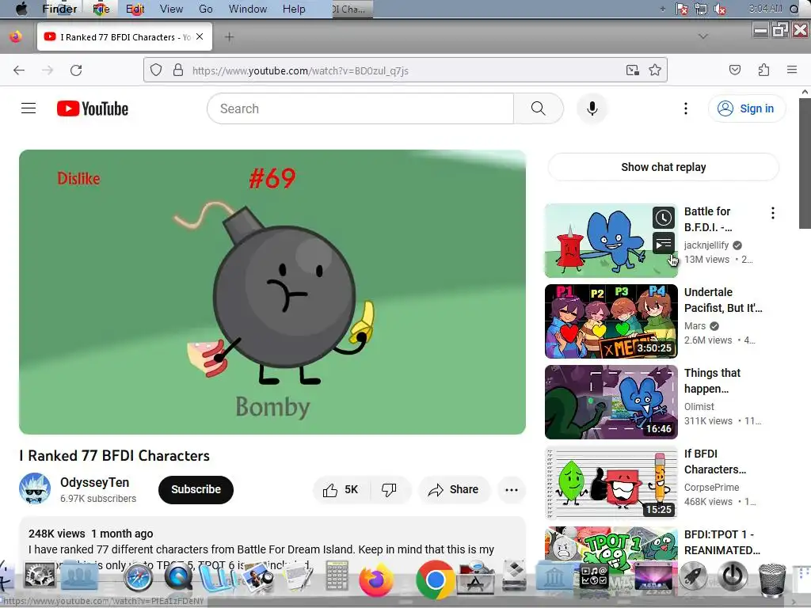This screenshot has height=608, width=811.
Task: Open tracking protection shield icon
Action: [156, 70]
